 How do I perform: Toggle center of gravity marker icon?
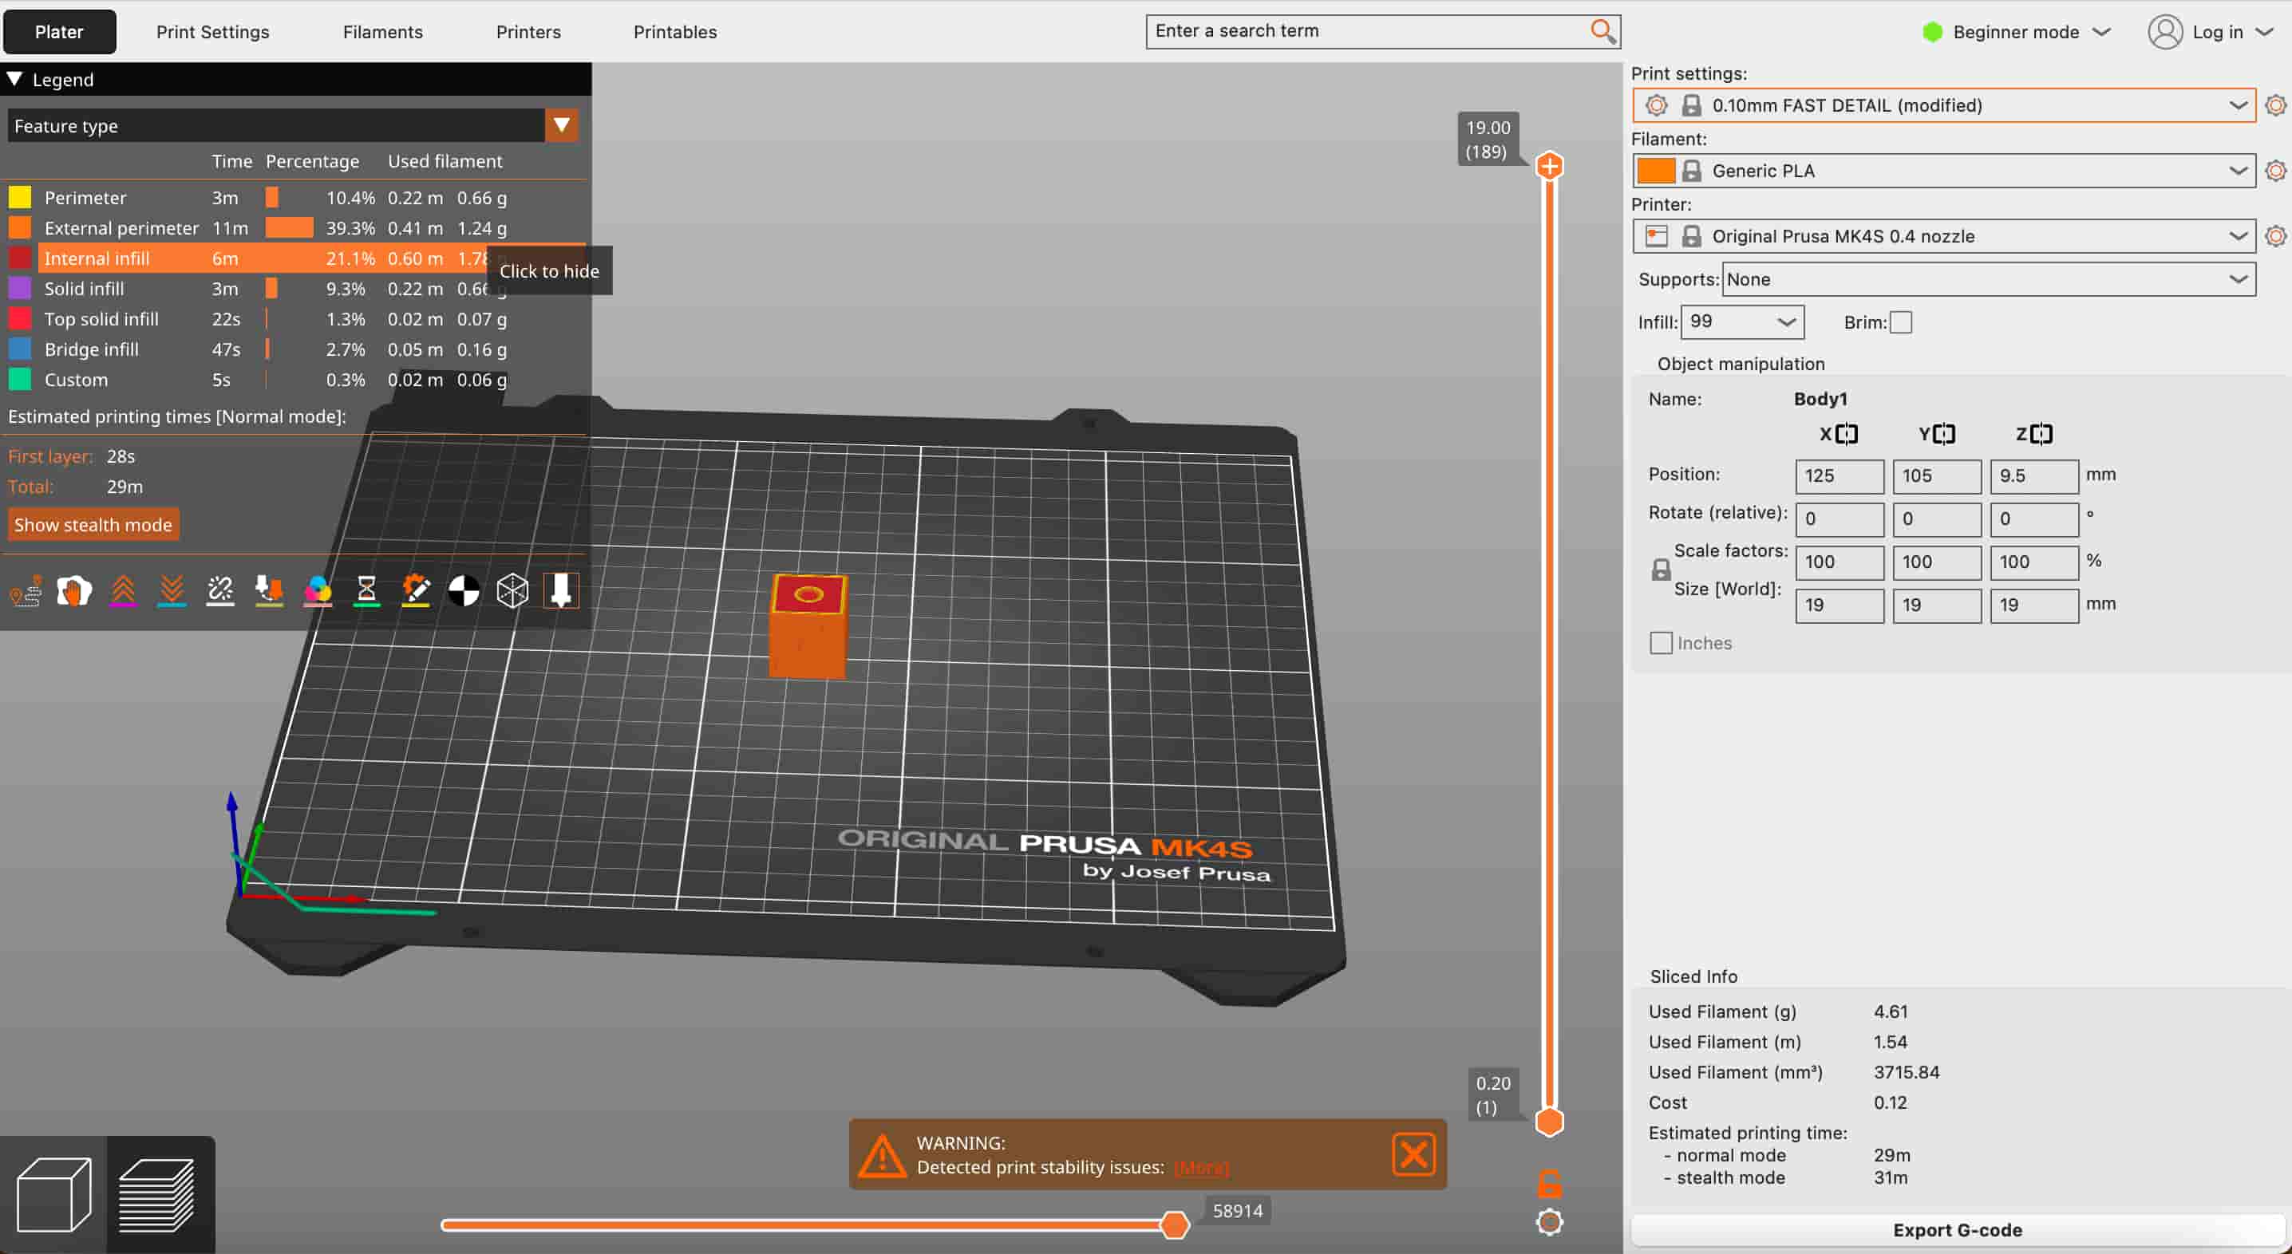pyautogui.click(x=464, y=590)
